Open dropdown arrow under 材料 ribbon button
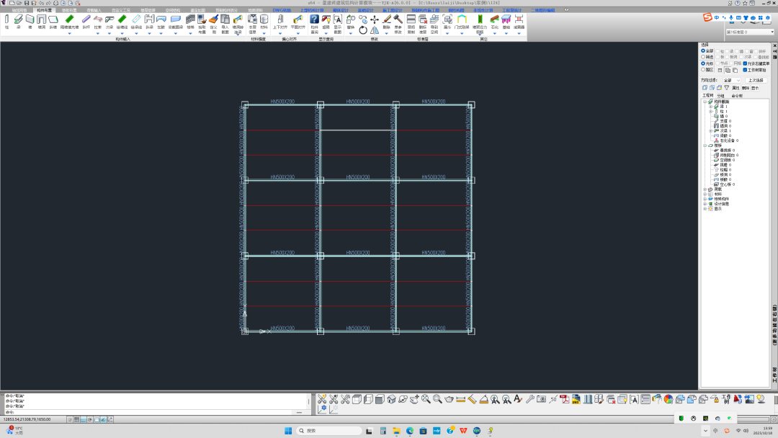 [264, 33]
